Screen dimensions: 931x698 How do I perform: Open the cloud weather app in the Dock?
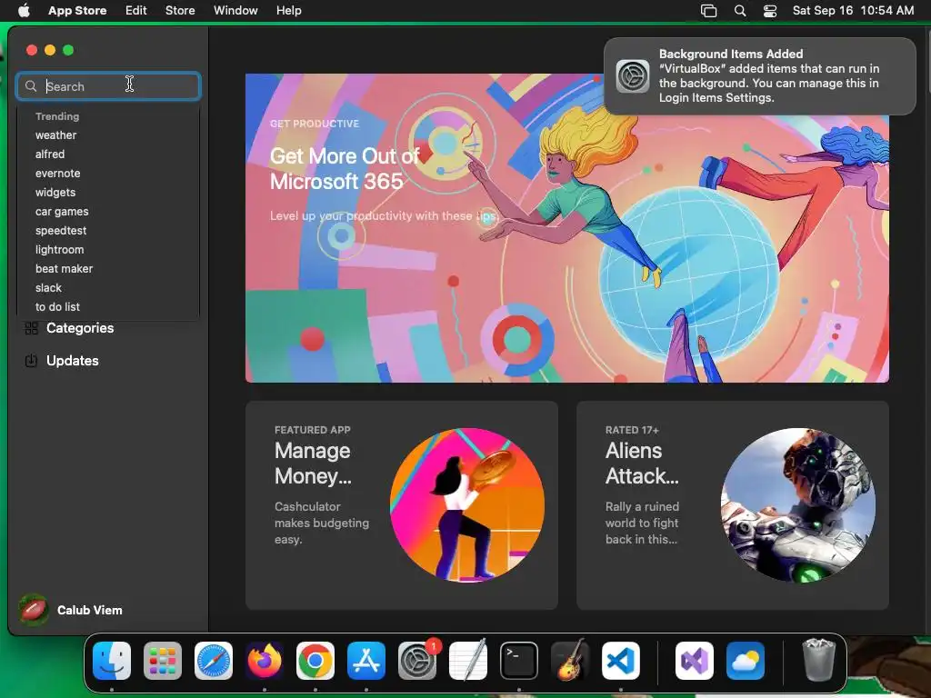click(x=746, y=661)
